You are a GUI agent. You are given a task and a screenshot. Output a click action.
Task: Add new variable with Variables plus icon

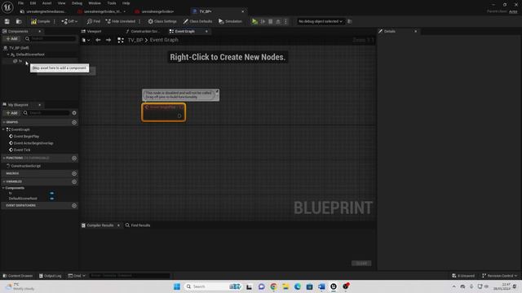pyautogui.click(x=74, y=181)
